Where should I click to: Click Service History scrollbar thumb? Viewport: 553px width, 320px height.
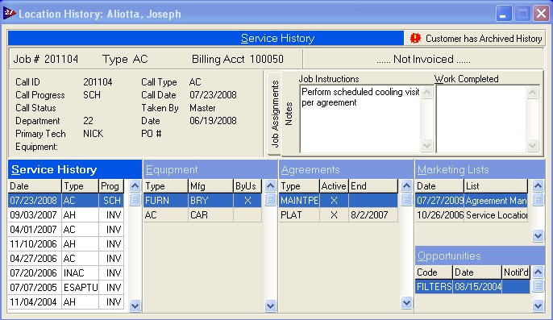pos(135,199)
